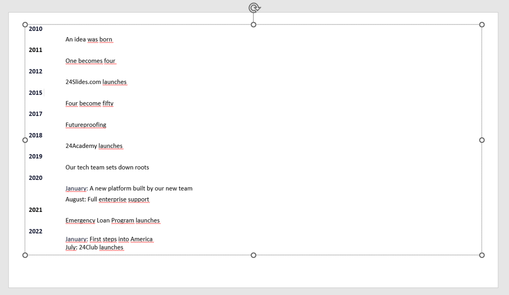The width and height of the screenshot is (509, 295).
Task: Click the 'January: A new platform' line
Action: pos(129,188)
